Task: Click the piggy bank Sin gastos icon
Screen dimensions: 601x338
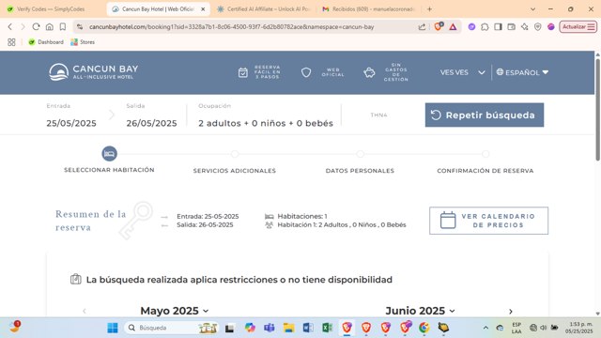Action: (369, 72)
